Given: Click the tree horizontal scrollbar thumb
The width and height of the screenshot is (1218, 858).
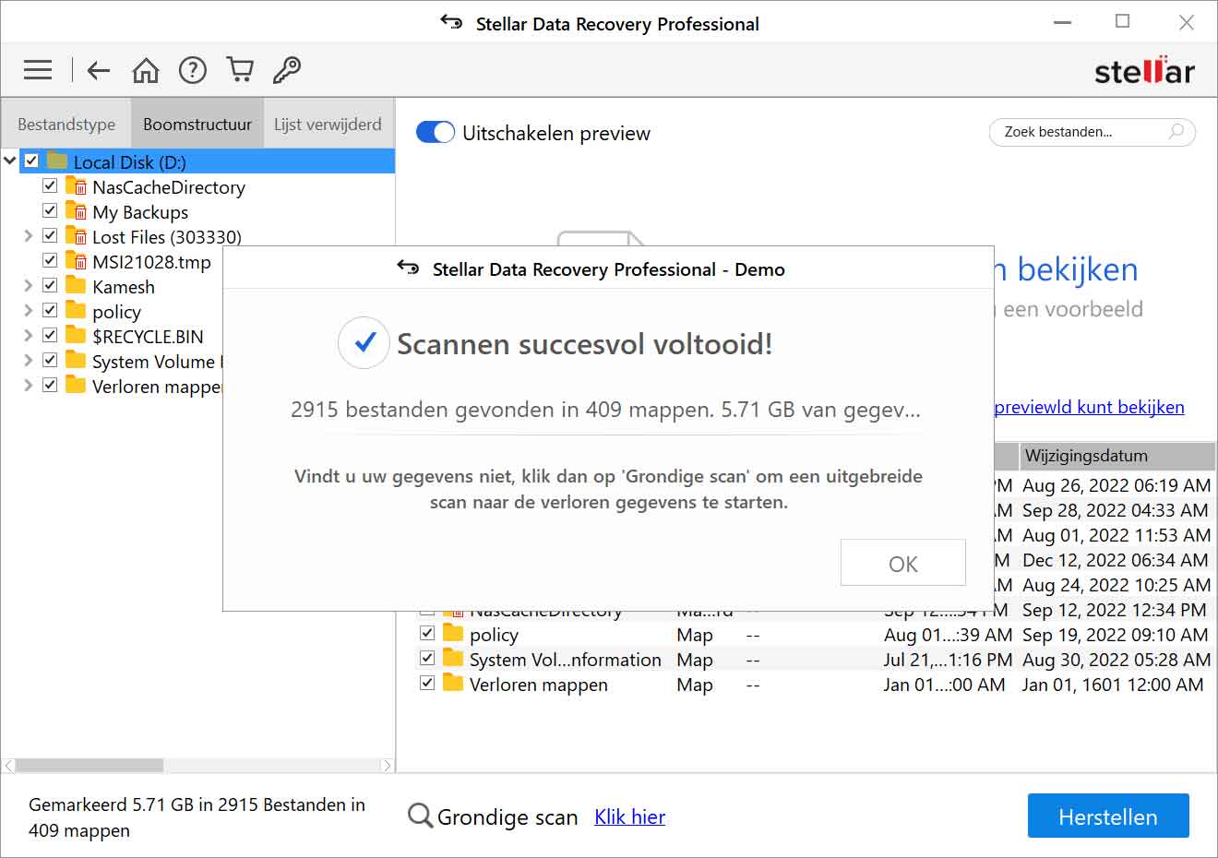Looking at the screenshot, I should 90,765.
